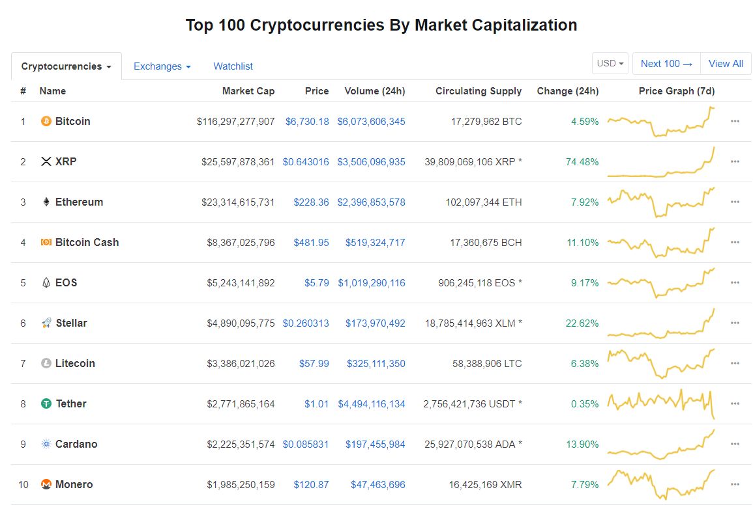Click the Monero orange logo
Screen dimensions: 753x505
(x=45, y=485)
